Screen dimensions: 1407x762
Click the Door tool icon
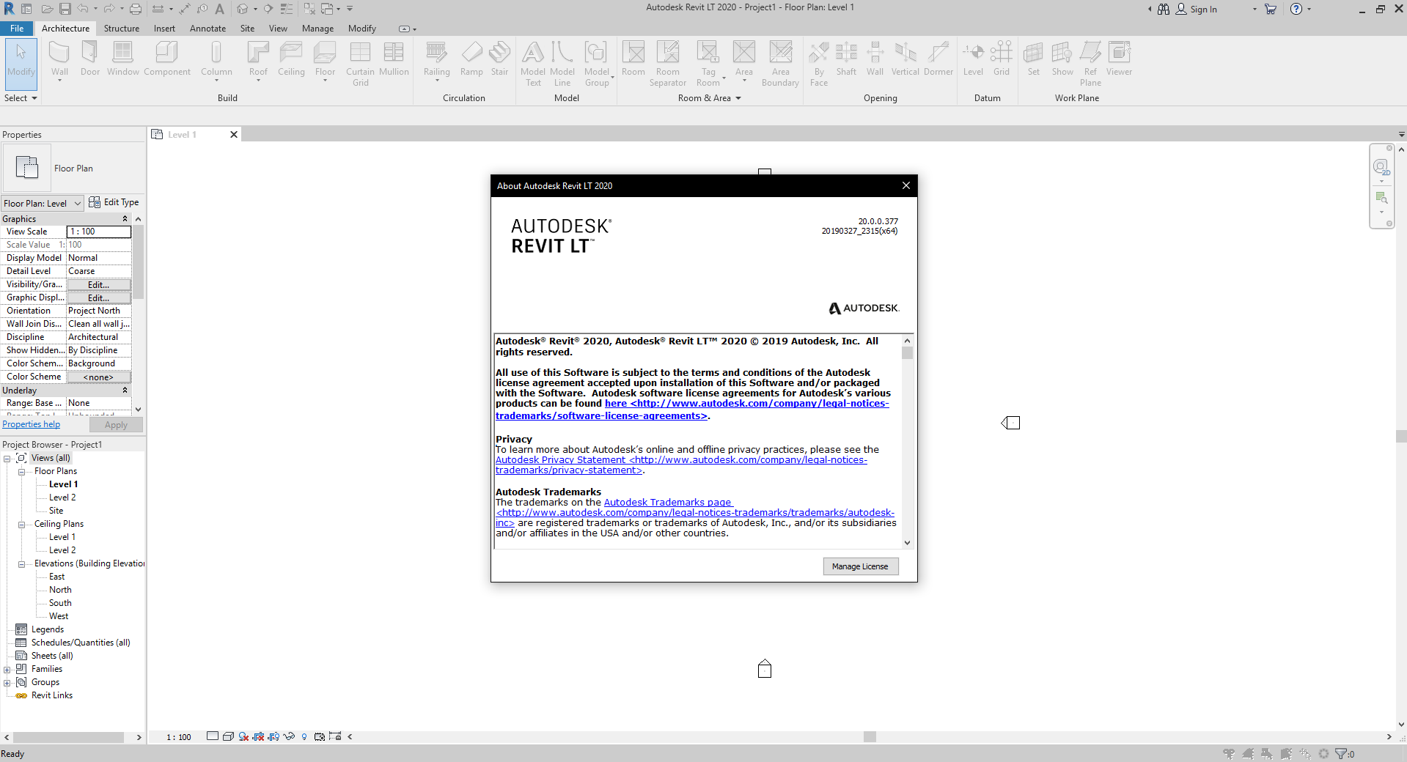pos(90,53)
